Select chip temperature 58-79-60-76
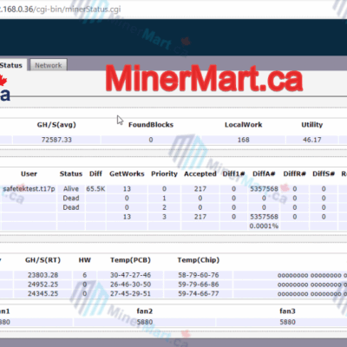 pos(199,275)
